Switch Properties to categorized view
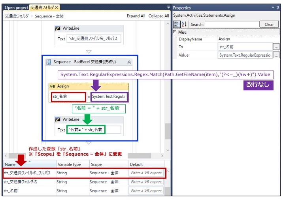 [177, 24]
